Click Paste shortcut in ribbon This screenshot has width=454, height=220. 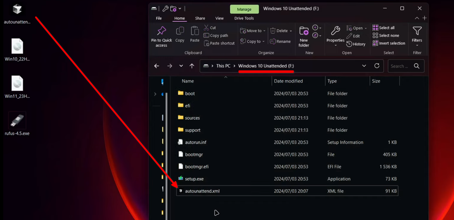point(219,43)
